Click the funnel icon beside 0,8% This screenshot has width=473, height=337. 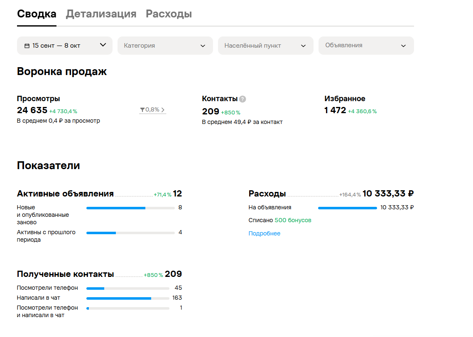pyautogui.click(x=142, y=110)
